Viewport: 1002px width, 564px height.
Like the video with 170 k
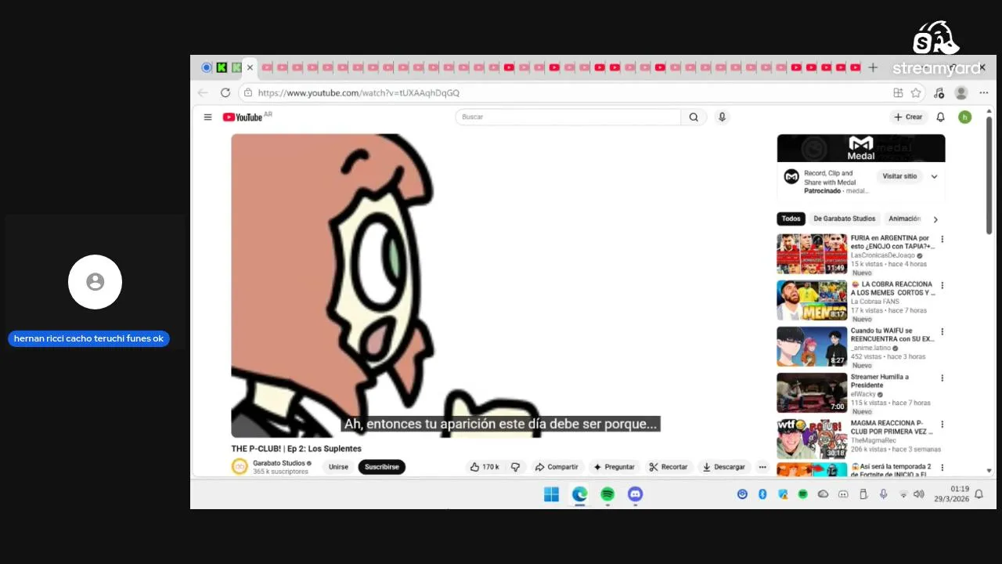(484, 467)
